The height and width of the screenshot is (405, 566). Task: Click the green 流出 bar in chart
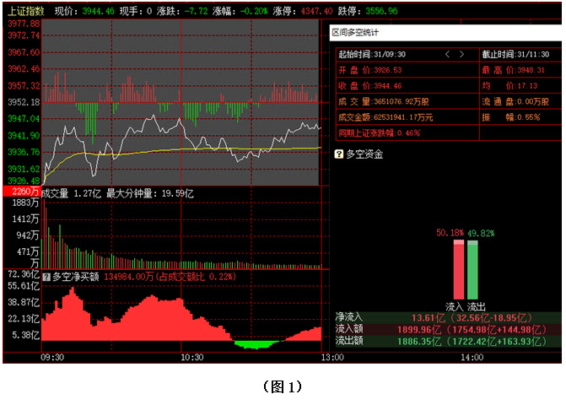point(472,270)
